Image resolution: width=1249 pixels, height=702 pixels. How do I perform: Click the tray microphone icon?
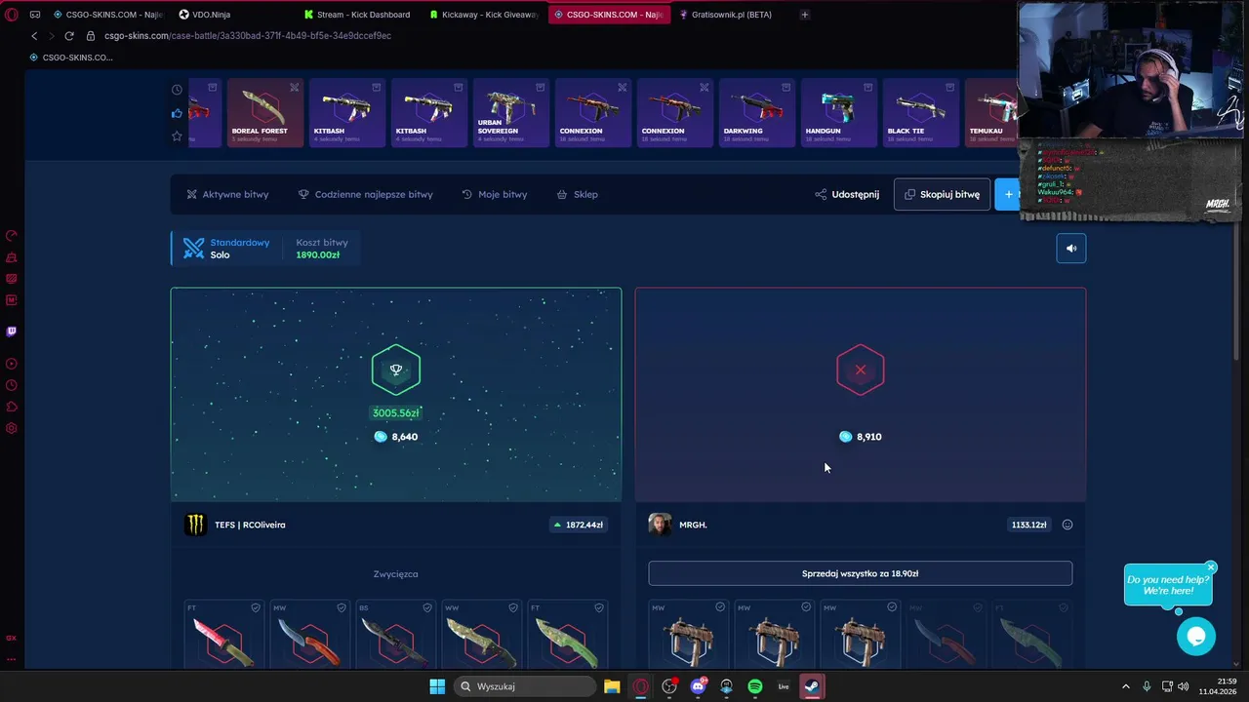(x=1147, y=686)
